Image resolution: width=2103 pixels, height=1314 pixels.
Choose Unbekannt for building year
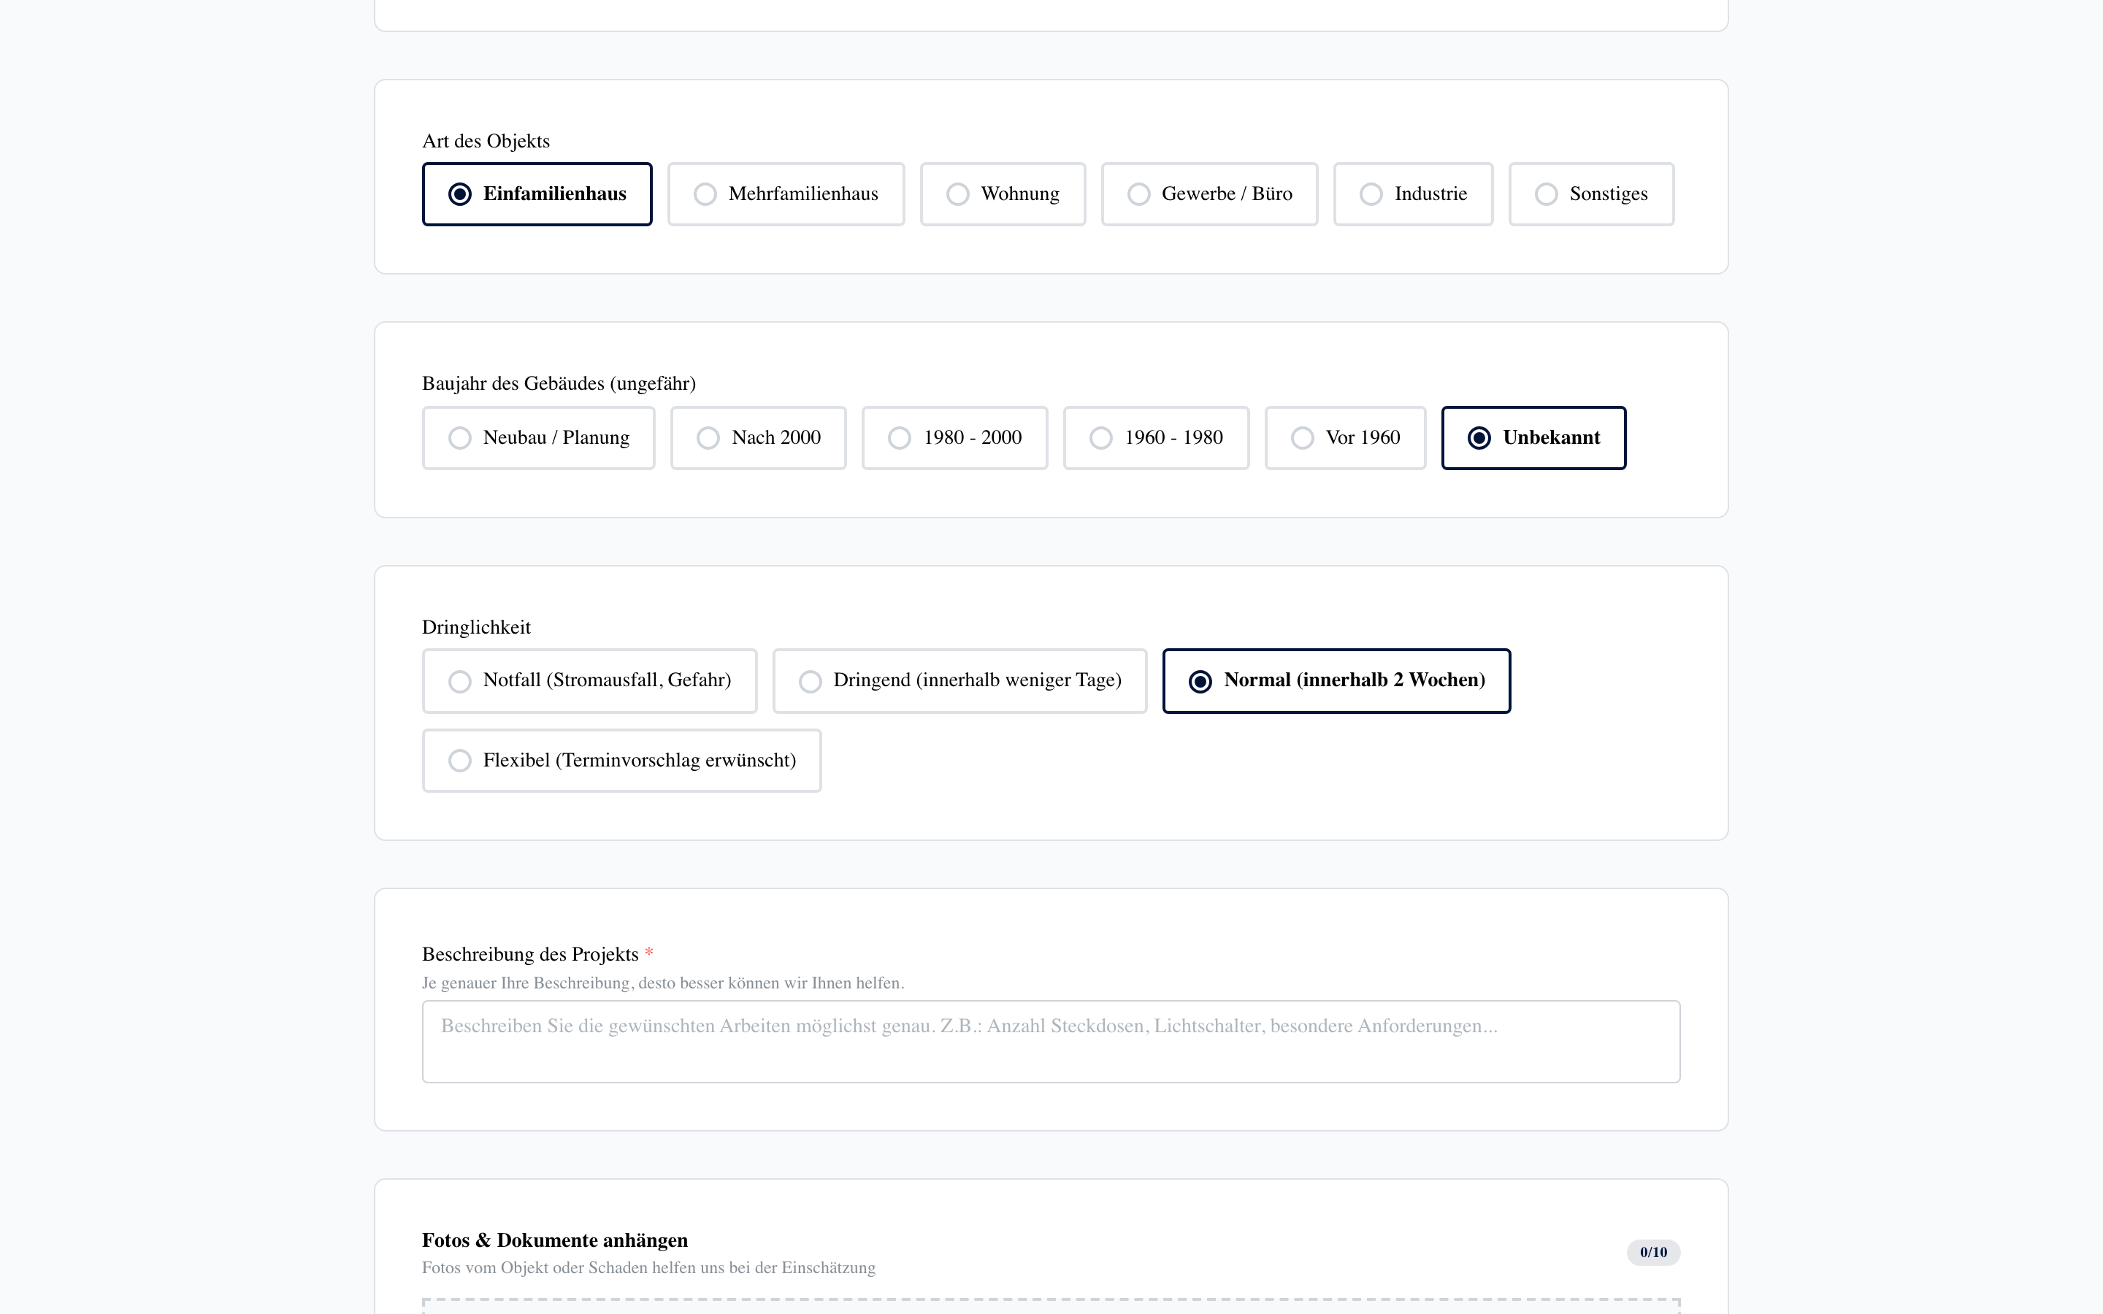click(x=1533, y=438)
